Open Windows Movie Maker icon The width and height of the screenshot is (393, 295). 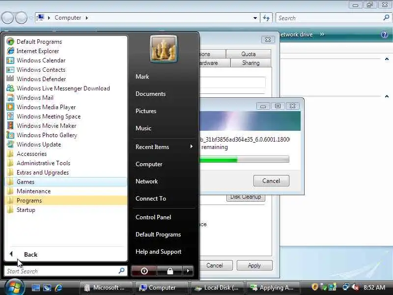click(10, 126)
